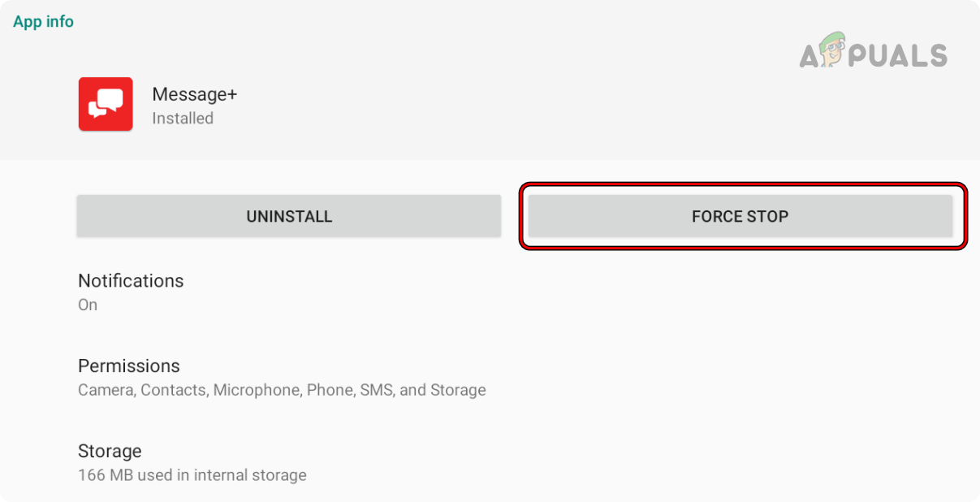This screenshot has height=502, width=980.
Task: Click the PUALS watermark lettering
Action: click(x=903, y=55)
